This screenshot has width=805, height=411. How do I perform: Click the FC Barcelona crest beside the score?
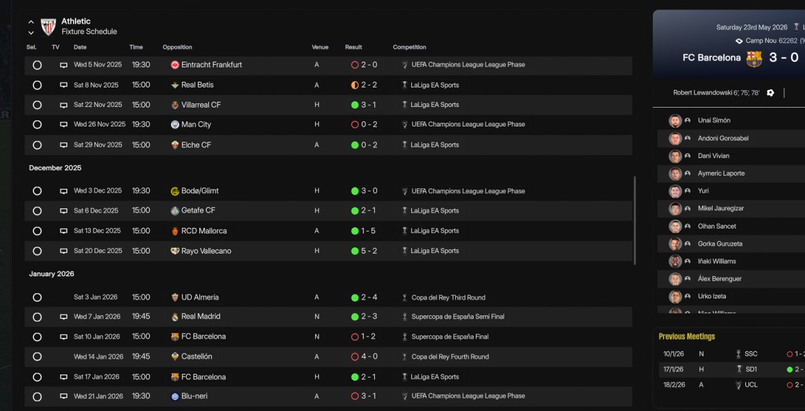click(754, 59)
